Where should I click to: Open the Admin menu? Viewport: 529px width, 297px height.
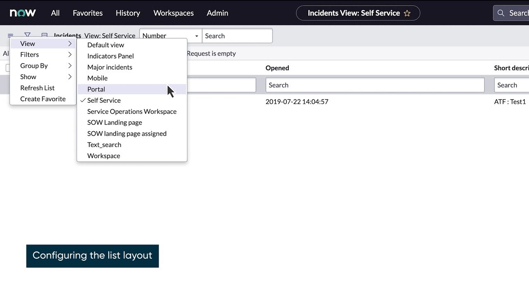217,13
